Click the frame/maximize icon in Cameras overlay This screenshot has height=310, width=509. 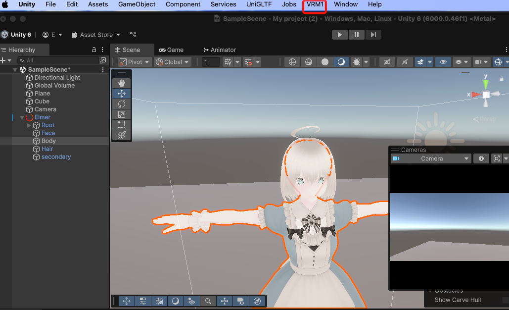pos(496,158)
